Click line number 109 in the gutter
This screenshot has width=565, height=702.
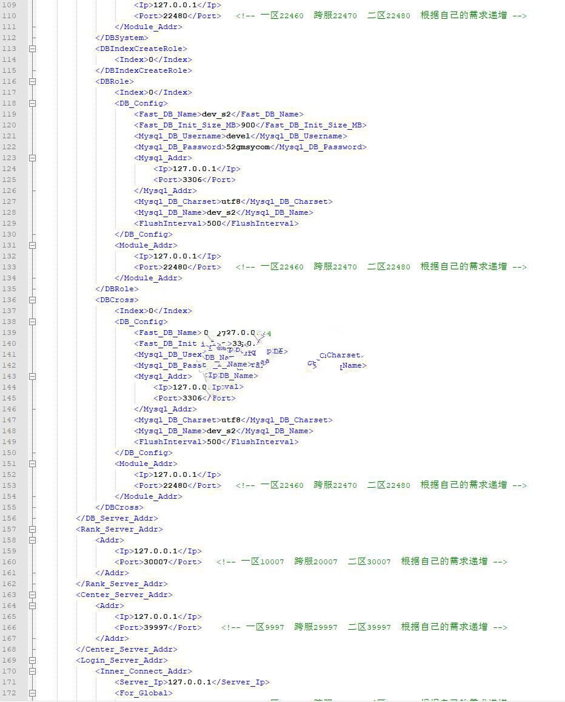click(10, 5)
